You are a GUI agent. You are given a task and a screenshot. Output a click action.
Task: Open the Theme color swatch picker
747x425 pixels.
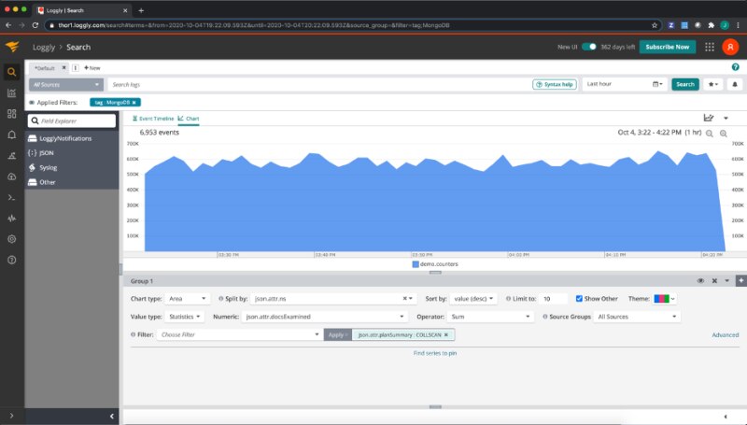point(666,299)
